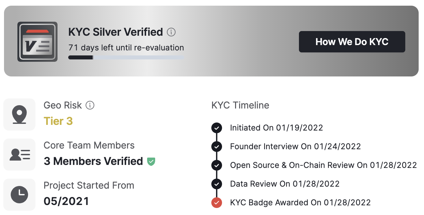This screenshot has width=424, height=215.
Task: Click the Geo Risk info icon
Action: tap(90, 105)
